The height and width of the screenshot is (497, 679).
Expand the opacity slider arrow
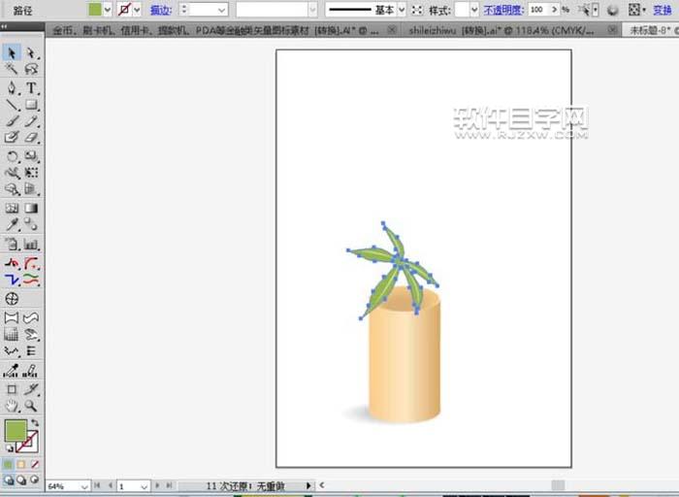pyautogui.click(x=554, y=10)
